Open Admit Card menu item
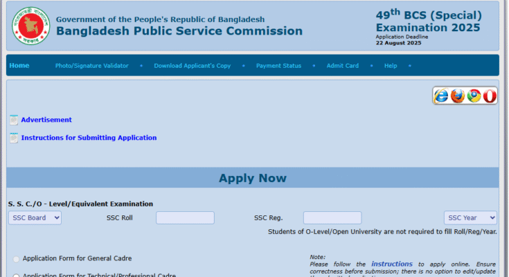This screenshot has width=509, height=277. (343, 66)
